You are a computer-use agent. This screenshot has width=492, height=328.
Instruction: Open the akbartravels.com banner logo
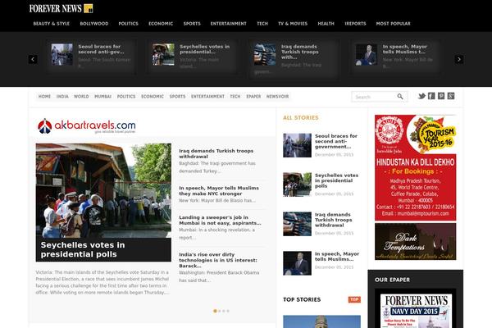[87, 125]
